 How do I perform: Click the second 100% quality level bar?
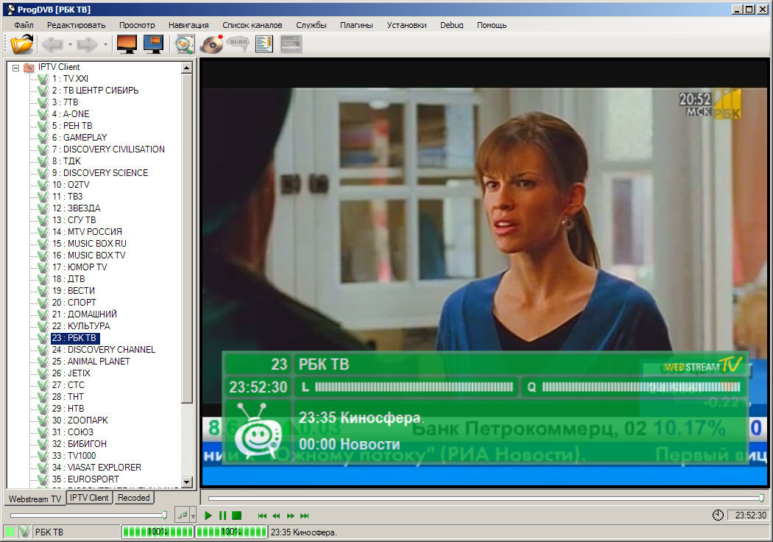tap(231, 532)
